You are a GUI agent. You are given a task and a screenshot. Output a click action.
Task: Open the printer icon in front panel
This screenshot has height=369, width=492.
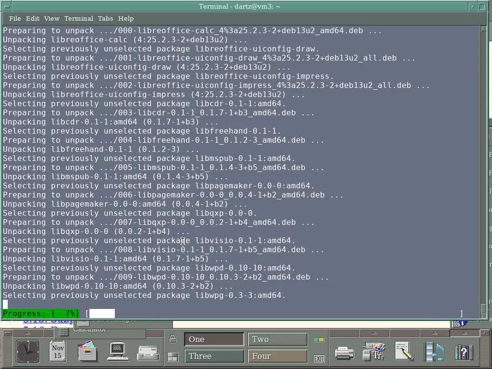point(344,353)
